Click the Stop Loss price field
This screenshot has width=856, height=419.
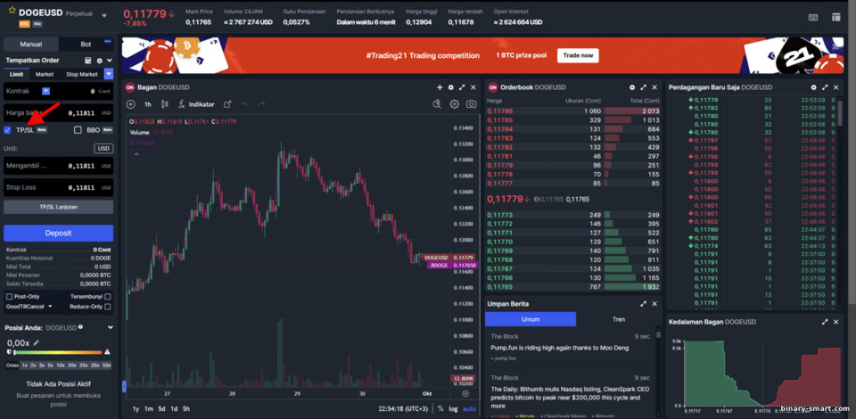pyautogui.click(x=59, y=187)
